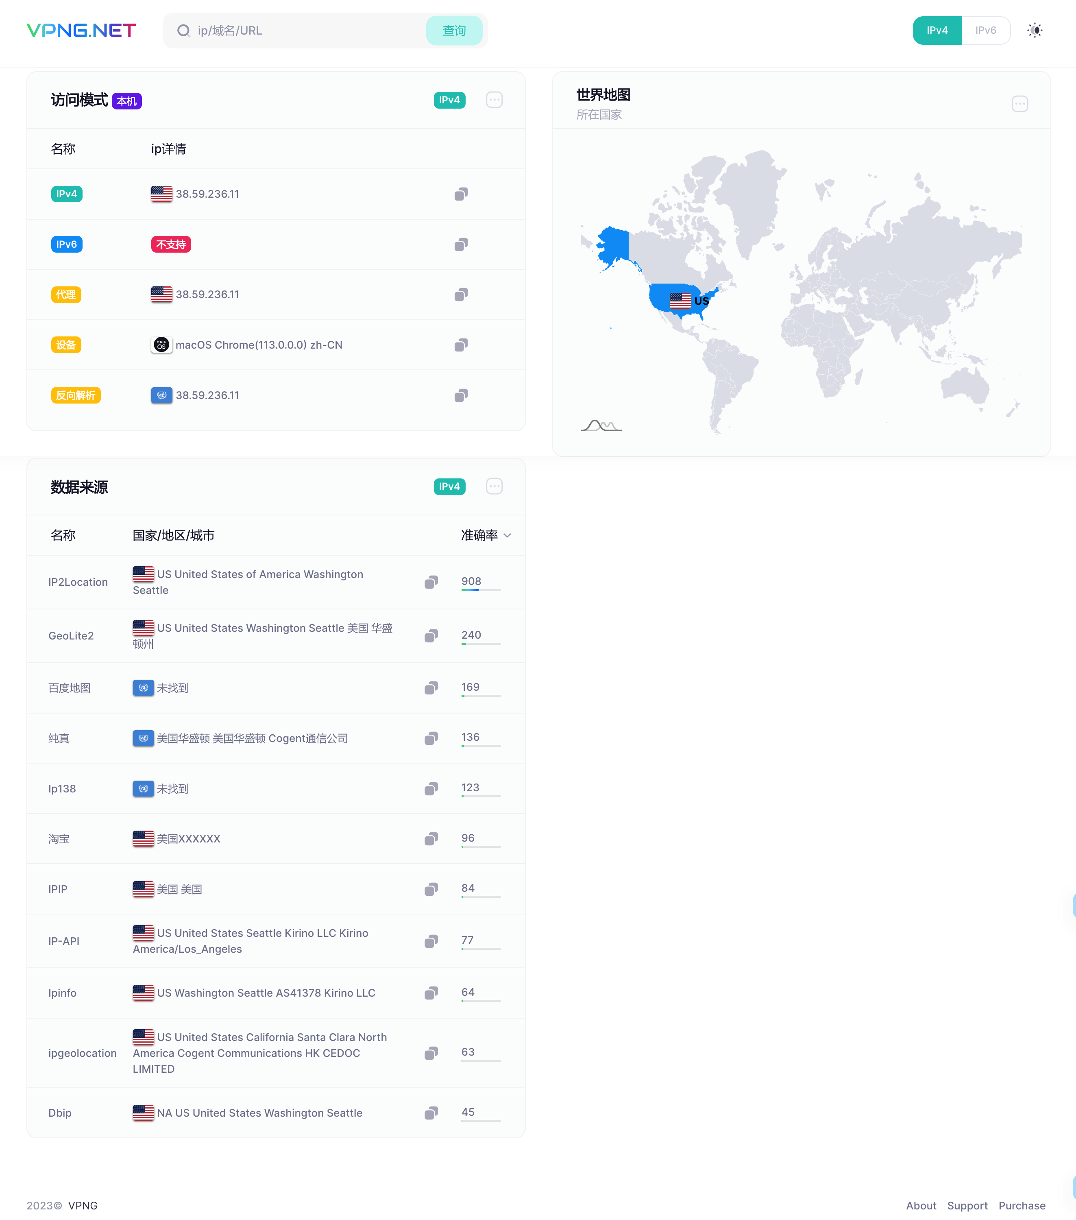
Task: Click the search magnifier icon
Action: click(184, 31)
